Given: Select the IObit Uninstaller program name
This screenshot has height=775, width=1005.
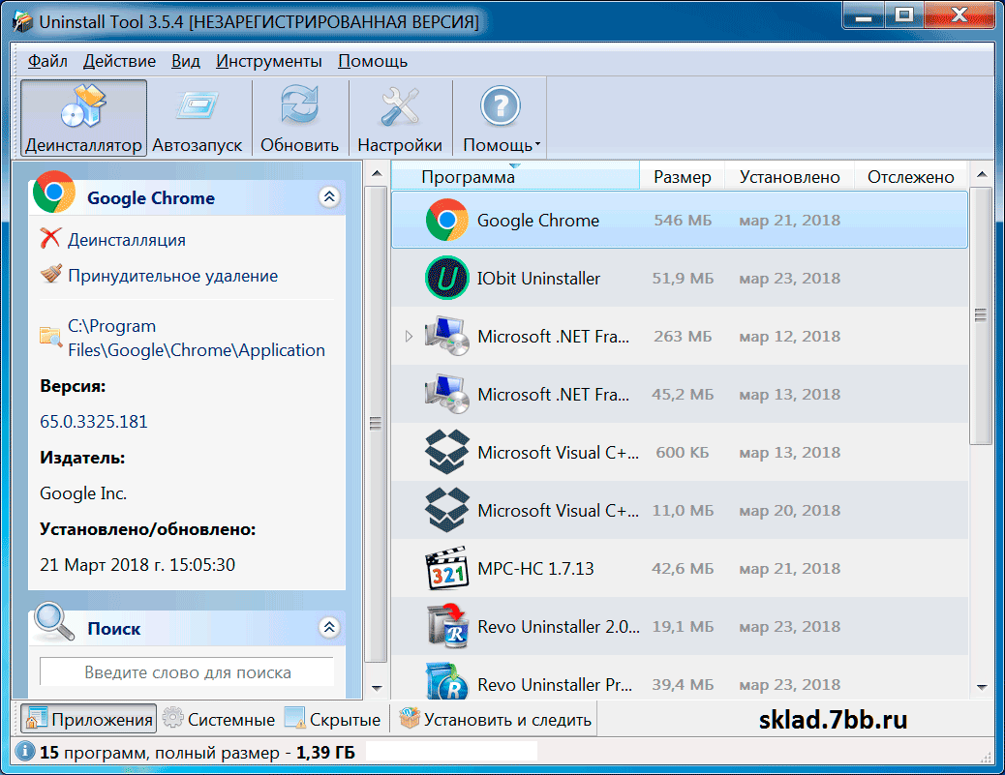Looking at the screenshot, I should coord(538,278).
